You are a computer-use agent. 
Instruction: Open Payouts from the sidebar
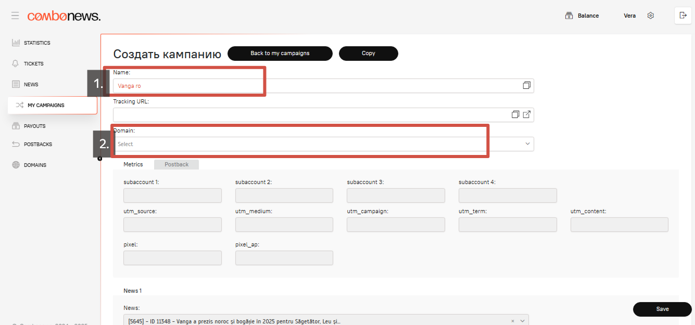click(34, 126)
